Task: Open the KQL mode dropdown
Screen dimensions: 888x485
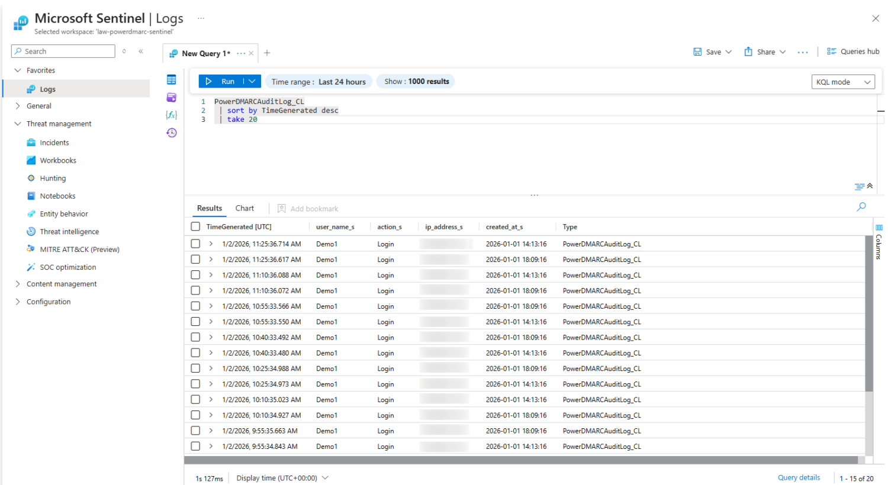Action: 843,82
